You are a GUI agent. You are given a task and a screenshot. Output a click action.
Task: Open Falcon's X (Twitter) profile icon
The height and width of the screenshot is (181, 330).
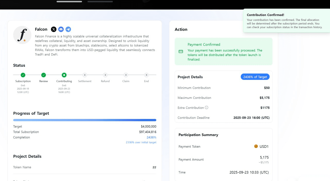(54, 29)
